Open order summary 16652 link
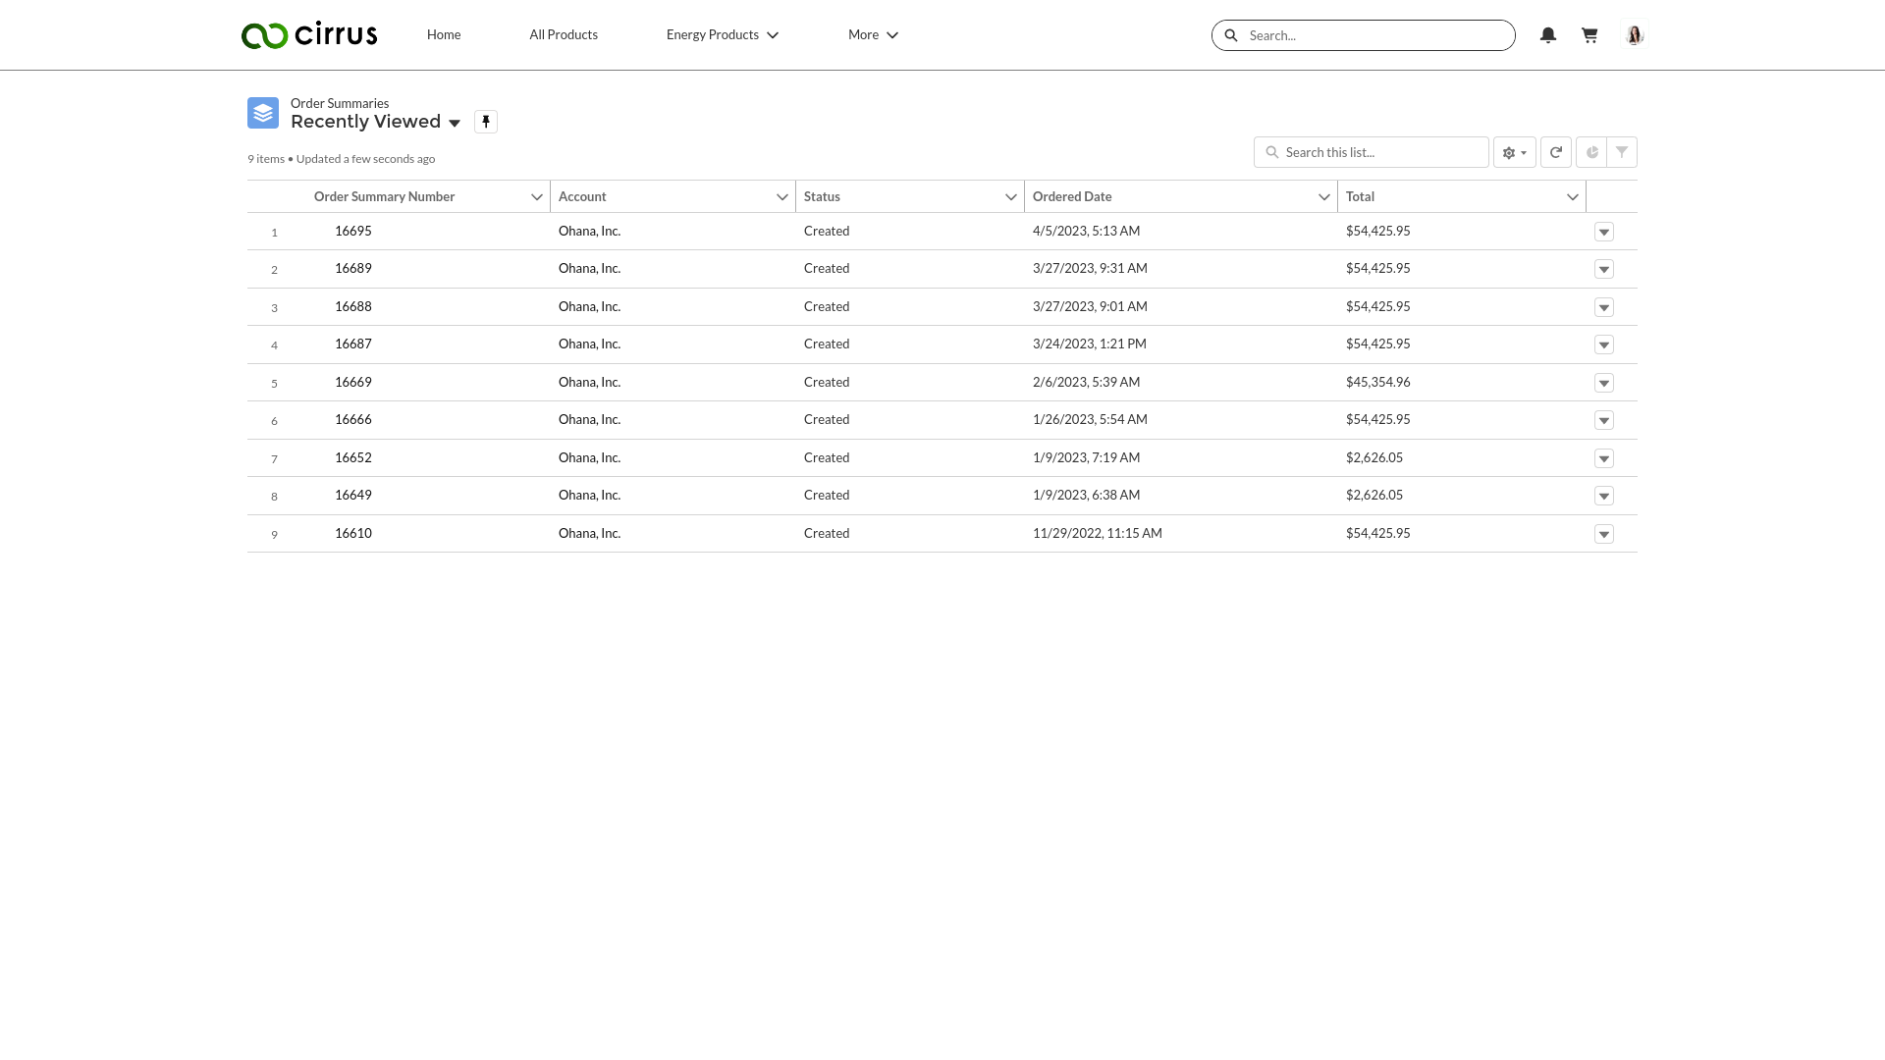This screenshot has height=1060, width=1885. [x=353, y=457]
